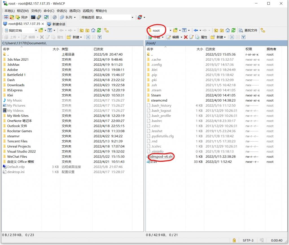Sort local files by 类型 column
This screenshot has width=289, height=245.
pos(76,49)
